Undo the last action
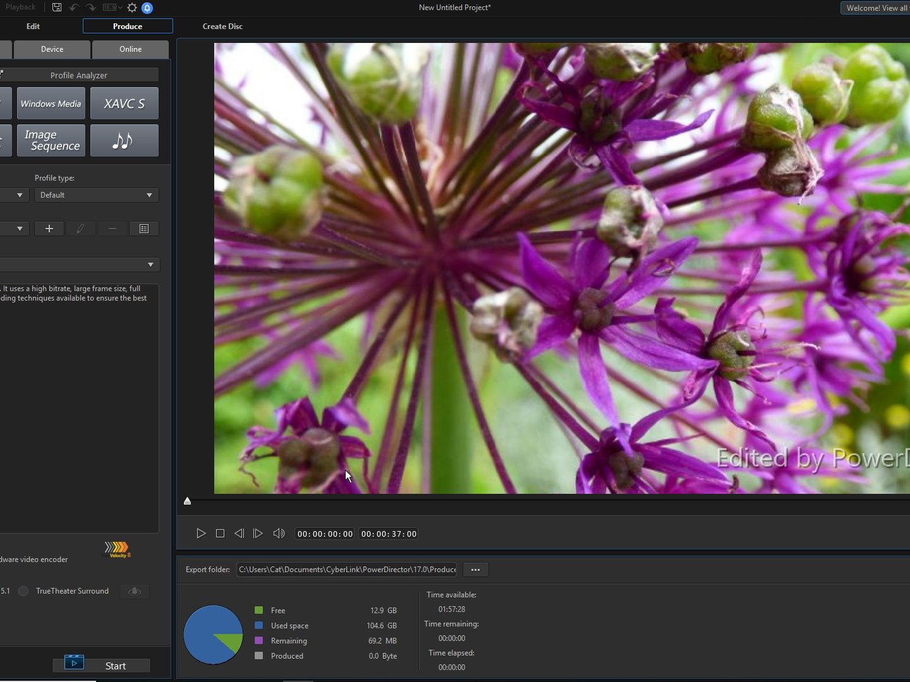This screenshot has width=910, height=682. (74, 8)
